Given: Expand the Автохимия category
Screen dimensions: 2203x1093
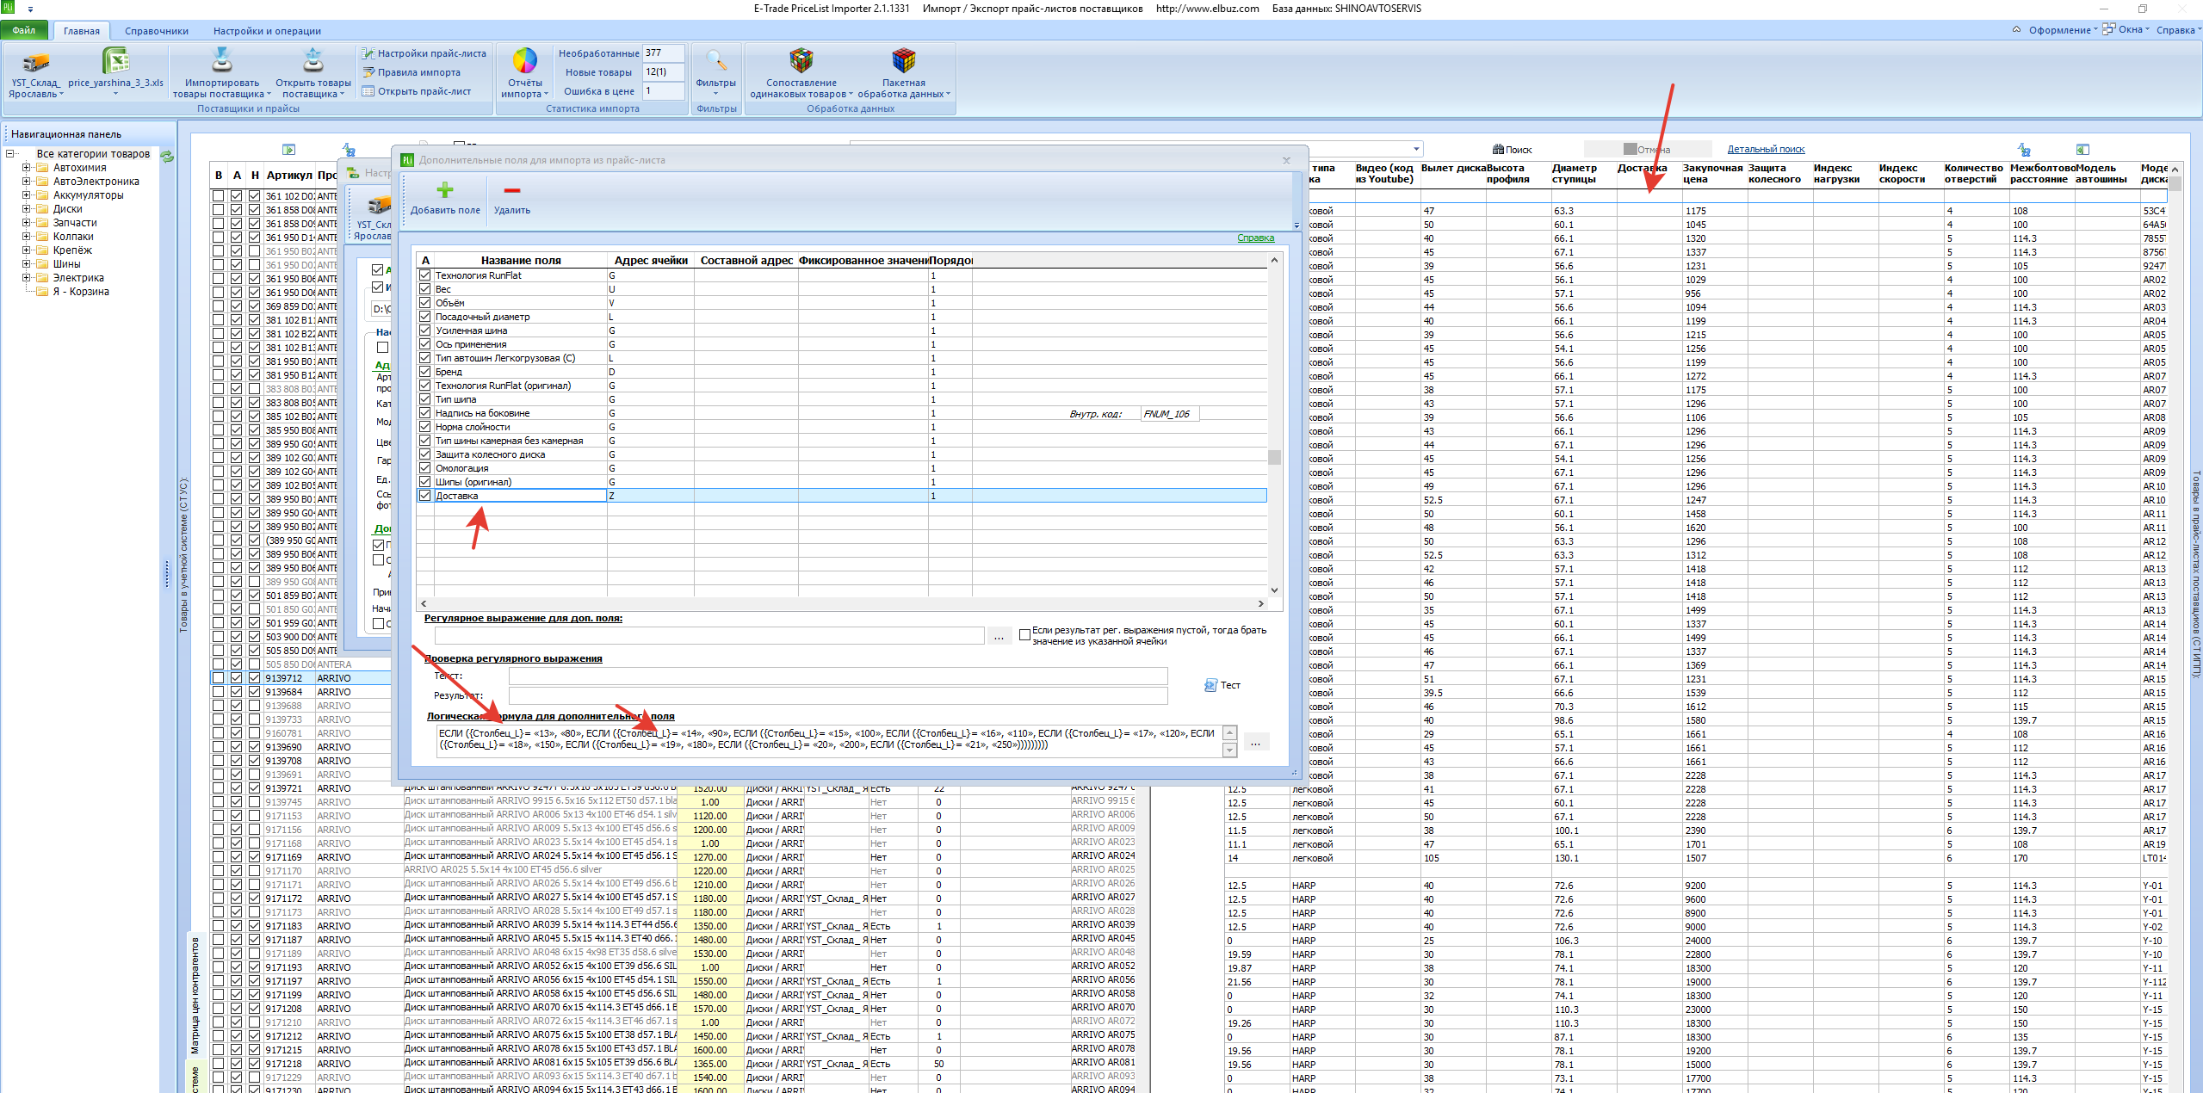Looking at the screenshot, I should coord(26,168).
